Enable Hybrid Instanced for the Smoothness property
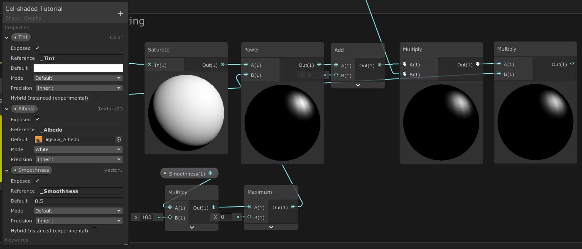582x249 pixels. coord(95,230)
